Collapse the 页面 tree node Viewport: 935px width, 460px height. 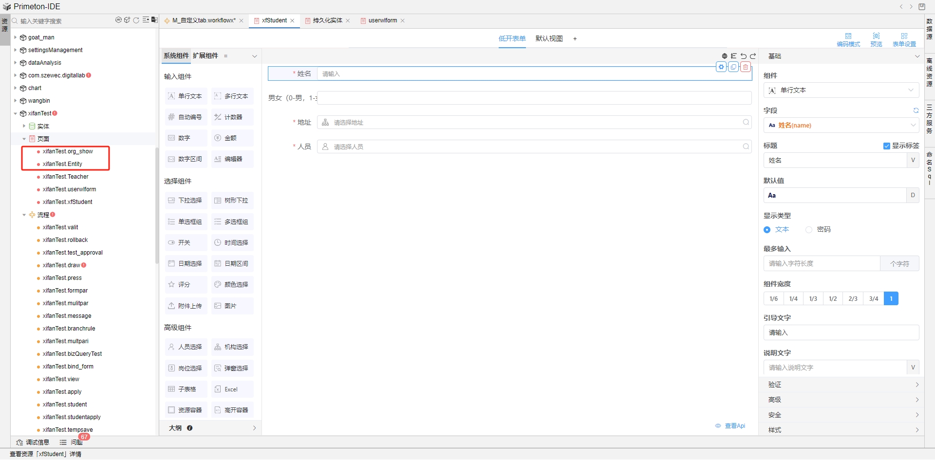(24, 139)
